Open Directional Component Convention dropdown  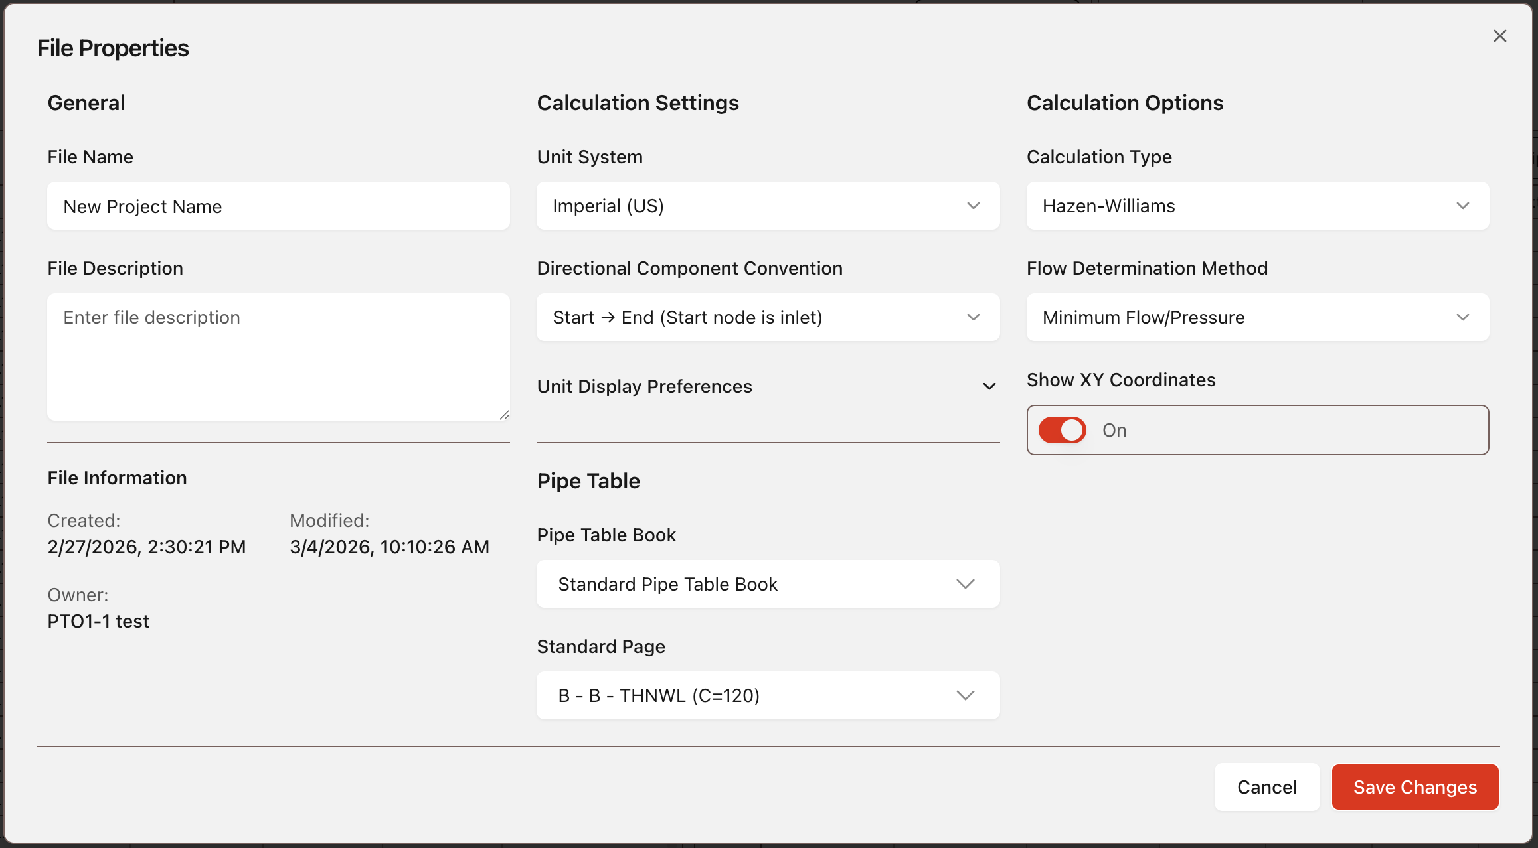click(x=768, y=318)
